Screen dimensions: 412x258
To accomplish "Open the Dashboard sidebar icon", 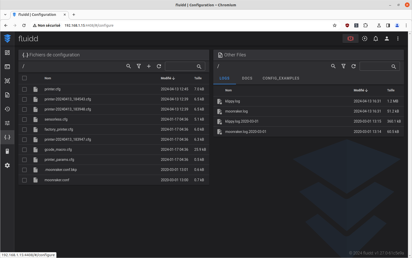I will point(7,53).
